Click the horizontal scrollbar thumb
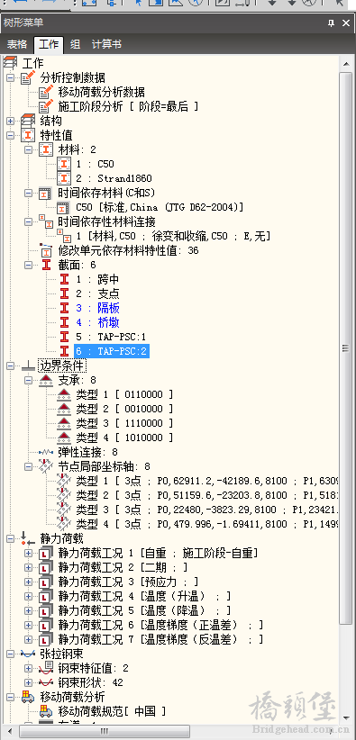 tap(105, 731)
